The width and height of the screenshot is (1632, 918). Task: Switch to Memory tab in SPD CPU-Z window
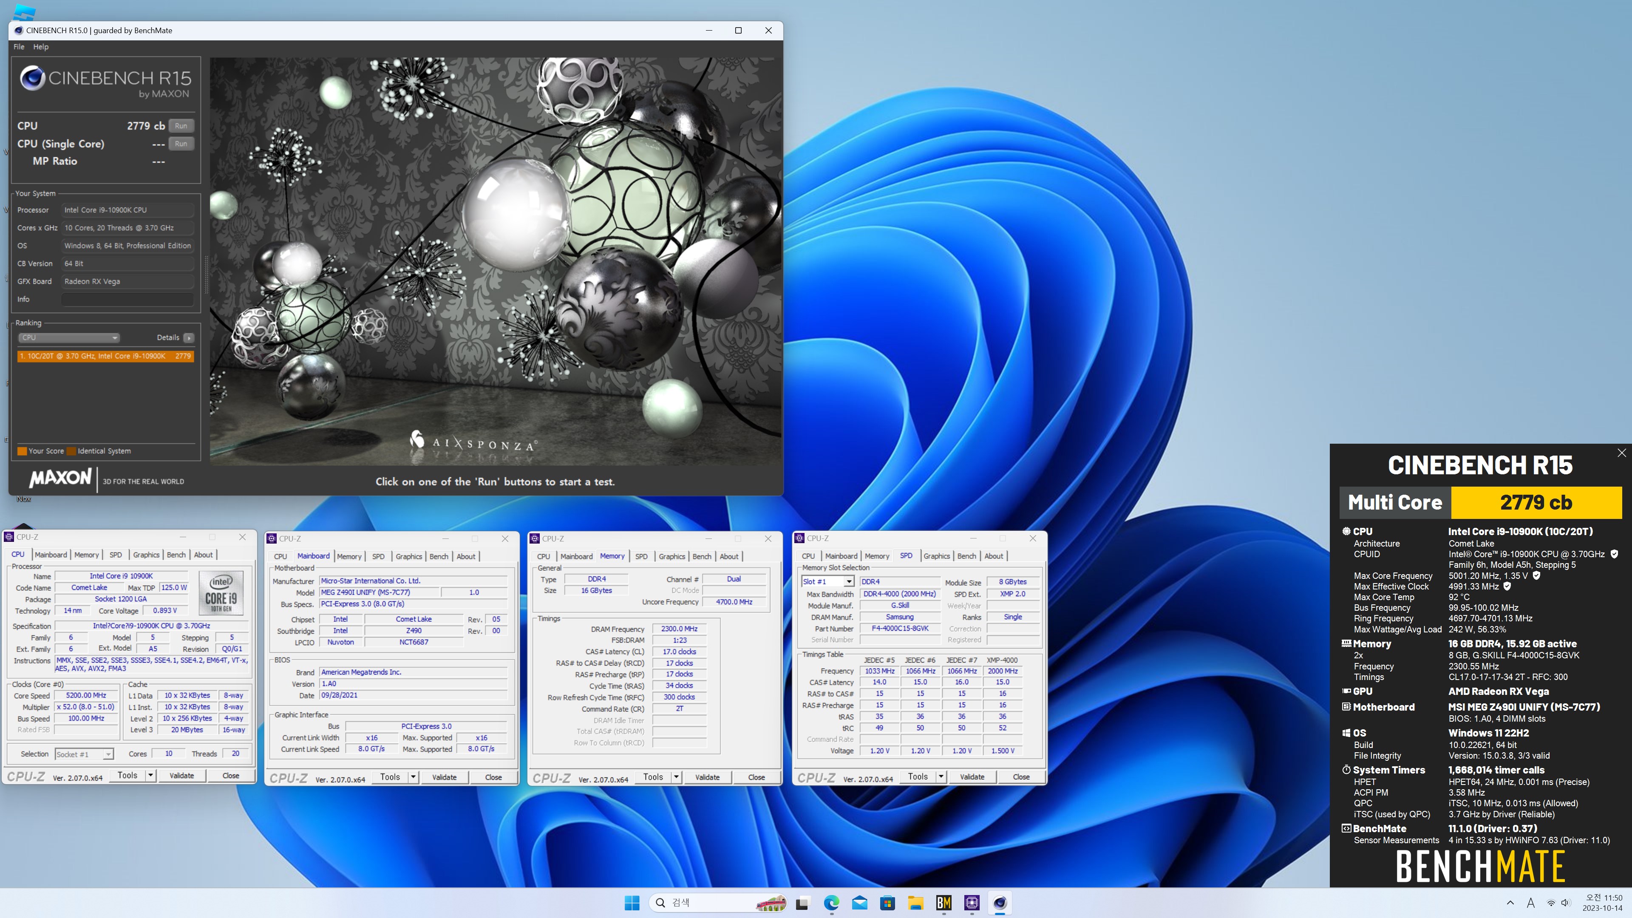877,556
